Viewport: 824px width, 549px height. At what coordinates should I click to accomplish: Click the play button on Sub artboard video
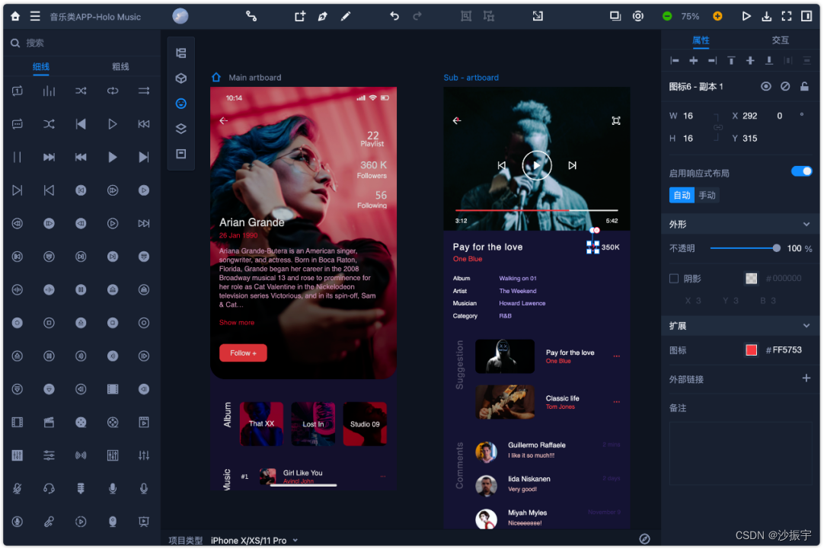click(537, 165)
